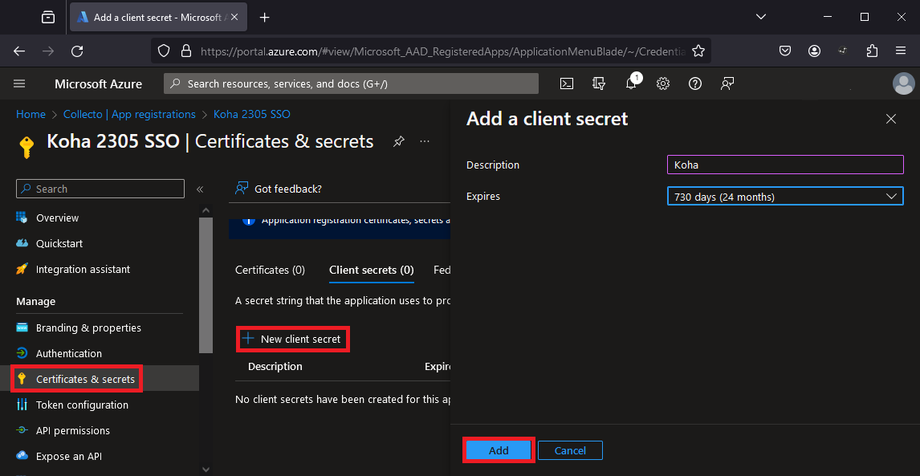This screenshot has width=920, height=476.
Task: Close the 'Add a client secret' browser tab
Action: click(234, 17)
